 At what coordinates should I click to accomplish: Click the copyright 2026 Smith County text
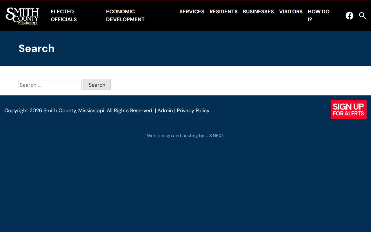click(79, 110)
